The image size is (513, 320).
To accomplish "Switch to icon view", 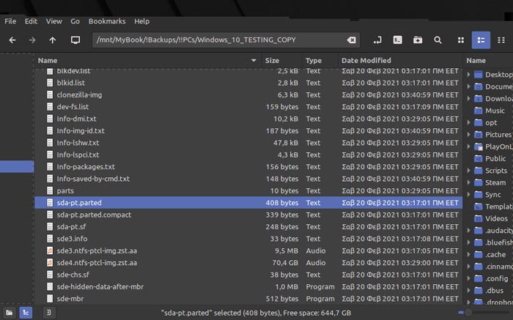I will coord(461,40).
